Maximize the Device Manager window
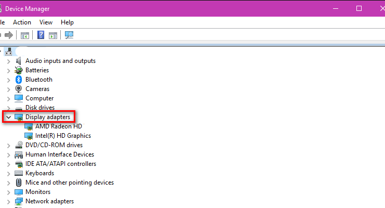The image size is (385, 208). (x=359, y=9)
